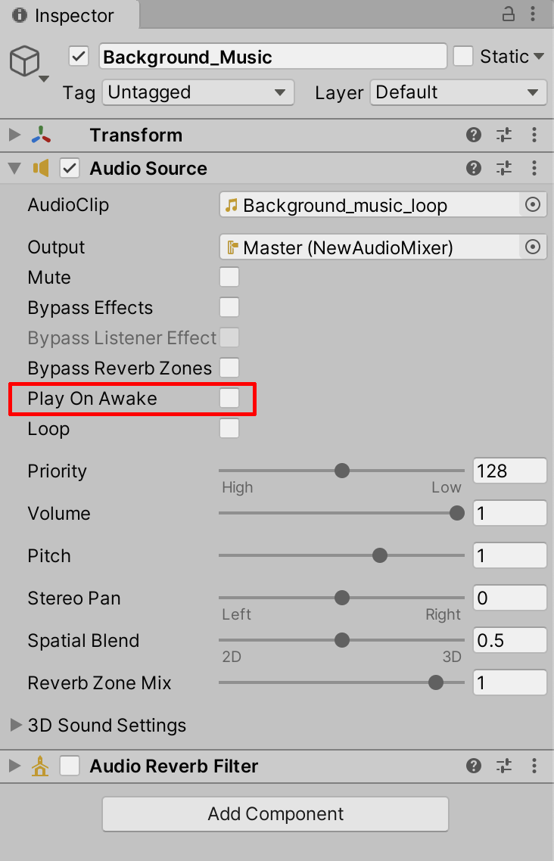Enable the Play On Awake checkbox

click(229, 399)
